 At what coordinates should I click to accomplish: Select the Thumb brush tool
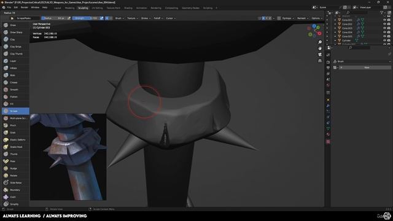pos(15,154)
